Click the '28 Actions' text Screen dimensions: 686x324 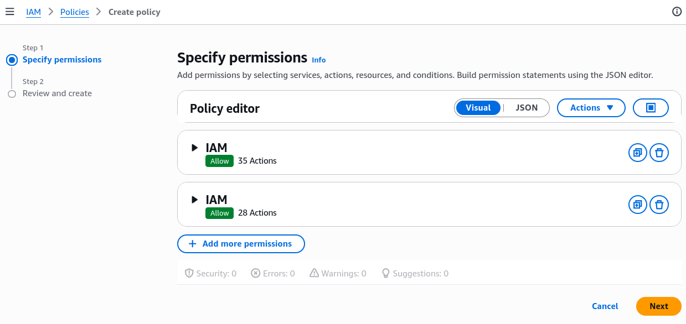257,213
